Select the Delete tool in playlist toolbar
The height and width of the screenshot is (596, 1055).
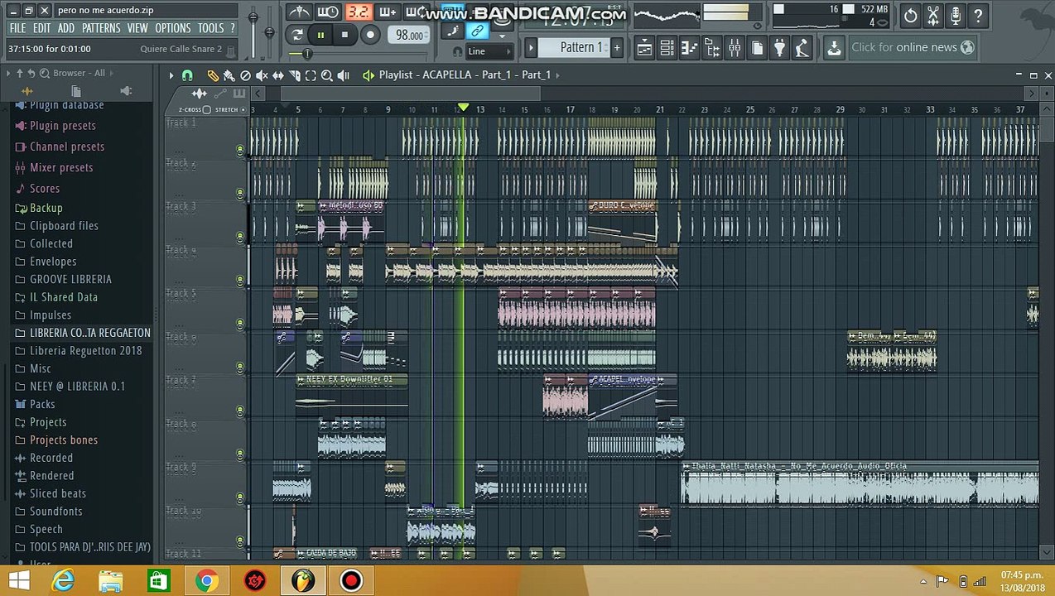245,75
